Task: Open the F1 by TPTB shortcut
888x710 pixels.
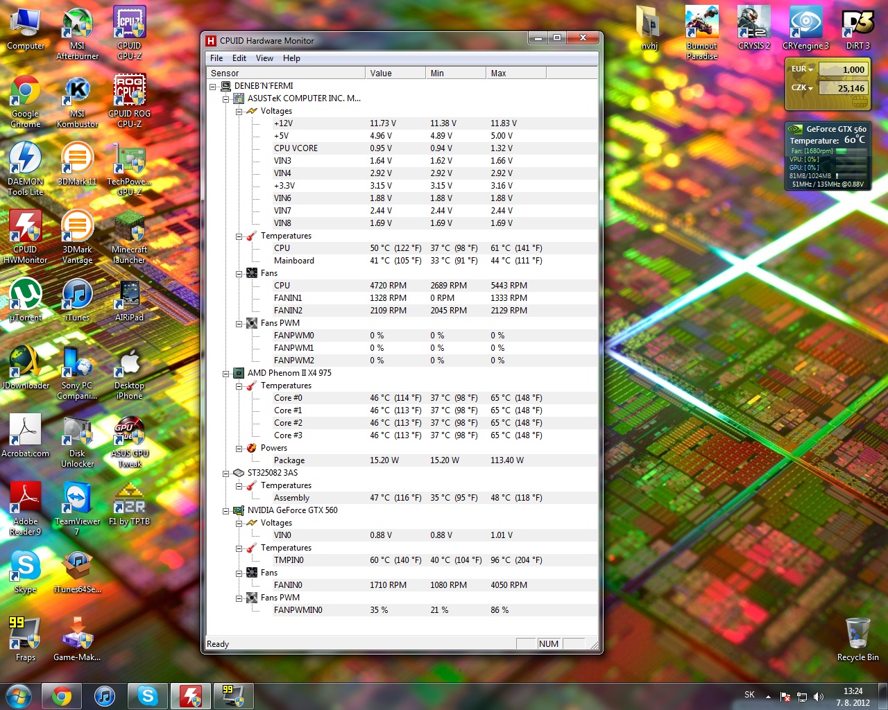Action: click(129, 504)
